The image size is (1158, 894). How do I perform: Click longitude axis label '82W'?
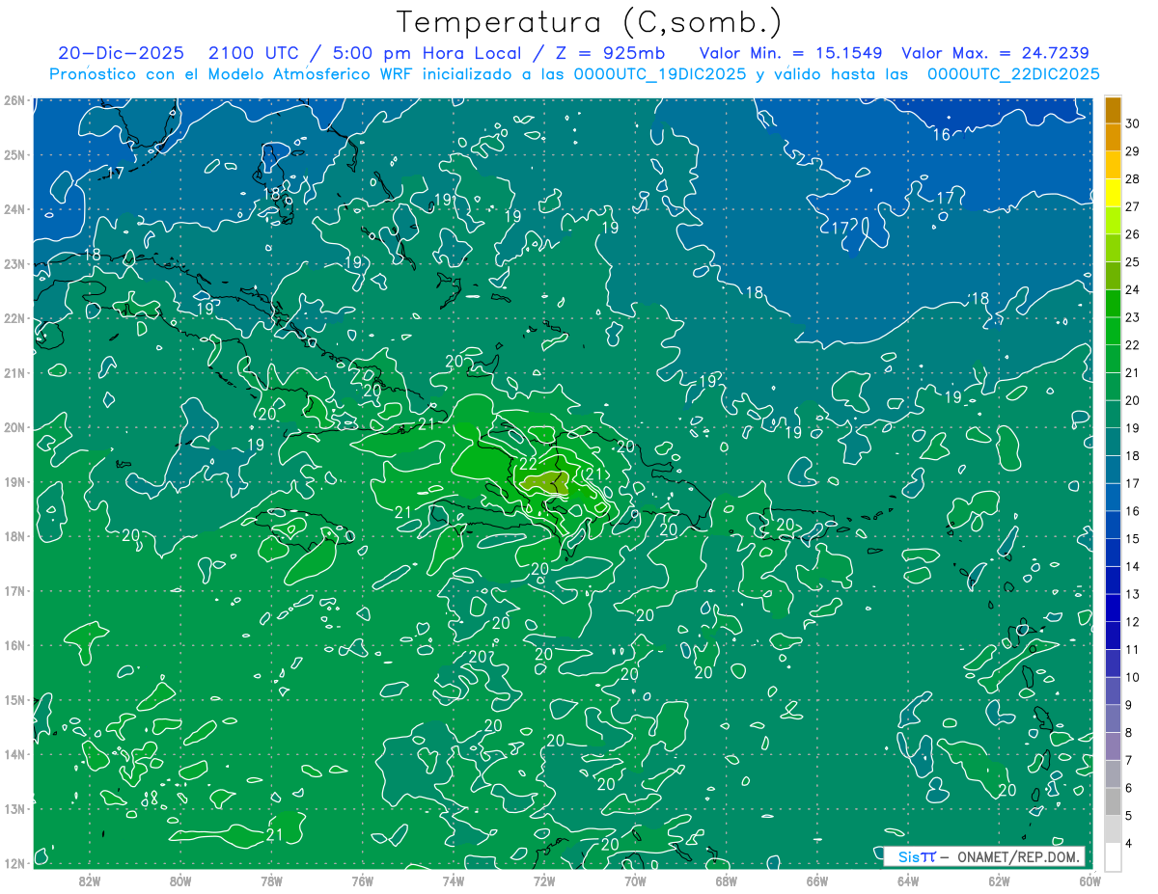coord(90,881)
